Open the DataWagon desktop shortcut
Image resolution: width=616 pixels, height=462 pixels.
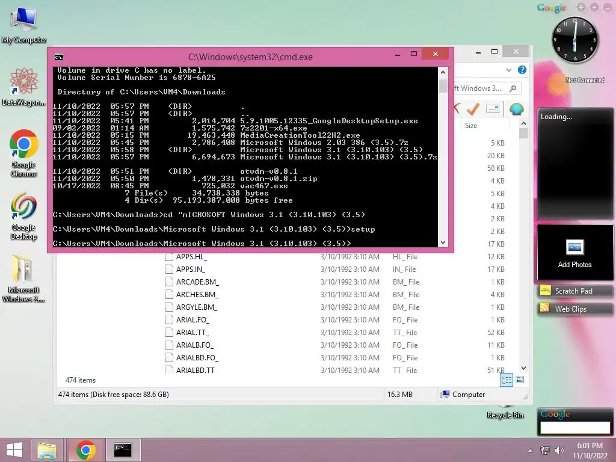tap(23, 87)
